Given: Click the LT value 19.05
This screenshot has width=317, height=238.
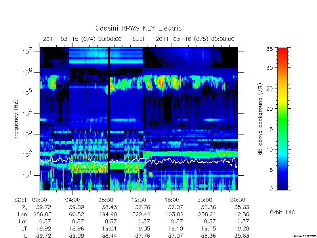Looking at the screenshot, I should coord(143,228).
